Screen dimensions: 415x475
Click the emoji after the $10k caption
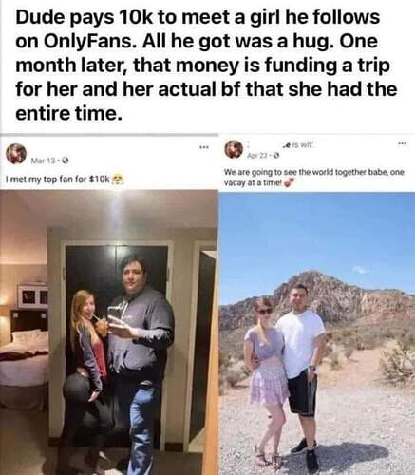pyautogui.click(x=117, y=180)
